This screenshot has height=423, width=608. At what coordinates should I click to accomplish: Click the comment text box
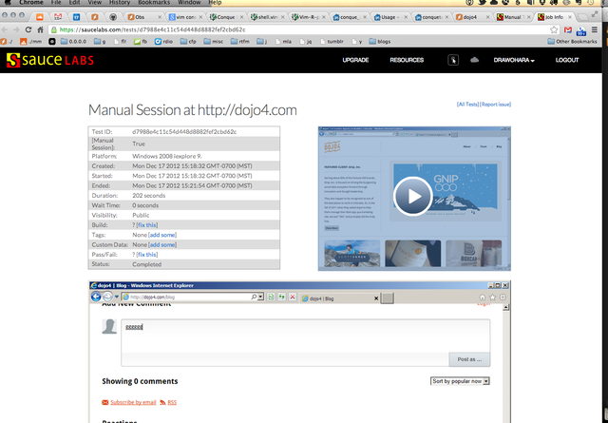(305, 336)
